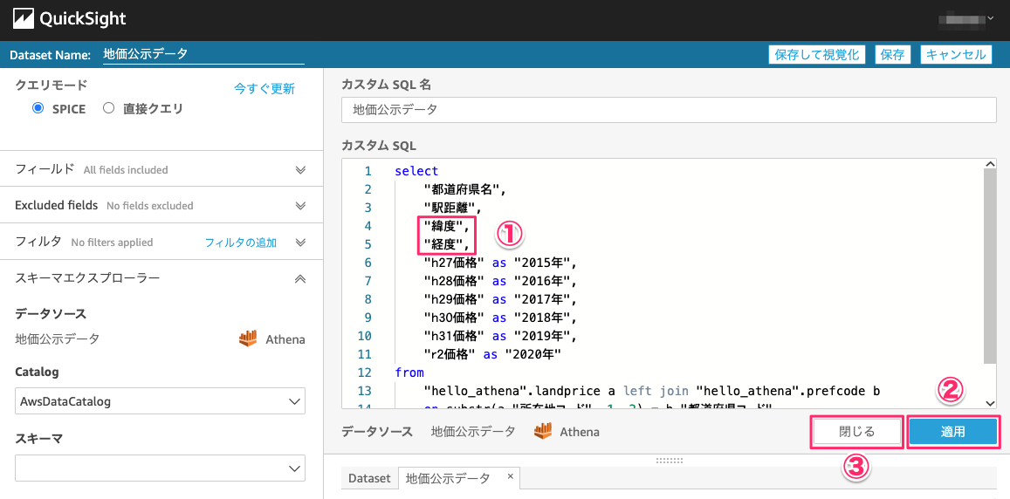Click SQL editor scrollbar down arrow
This screenshot has height=499, width=1010.
[991, 402]
